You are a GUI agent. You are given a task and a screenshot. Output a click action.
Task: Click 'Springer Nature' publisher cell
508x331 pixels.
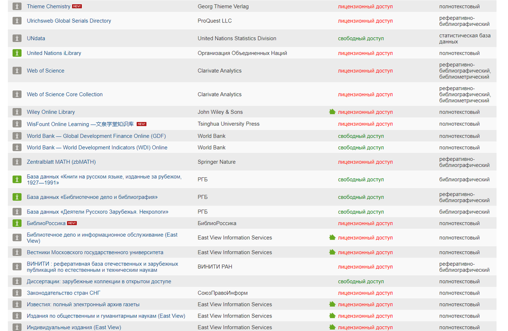pos(217,162)
